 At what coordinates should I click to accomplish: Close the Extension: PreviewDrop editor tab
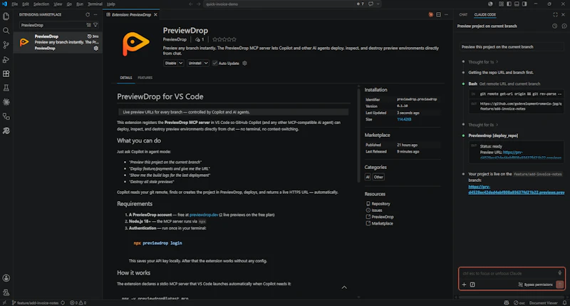155,14
